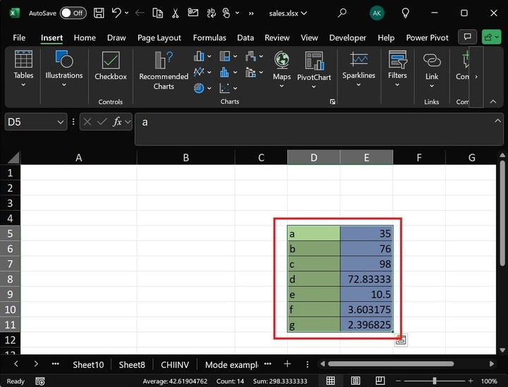Open Recommended Charts
The height and width of the screenshot is (387, 508).
(x=164, y=70)
